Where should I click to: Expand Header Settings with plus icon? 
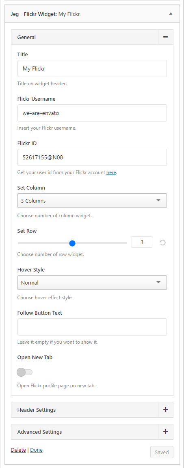point(166,409)
